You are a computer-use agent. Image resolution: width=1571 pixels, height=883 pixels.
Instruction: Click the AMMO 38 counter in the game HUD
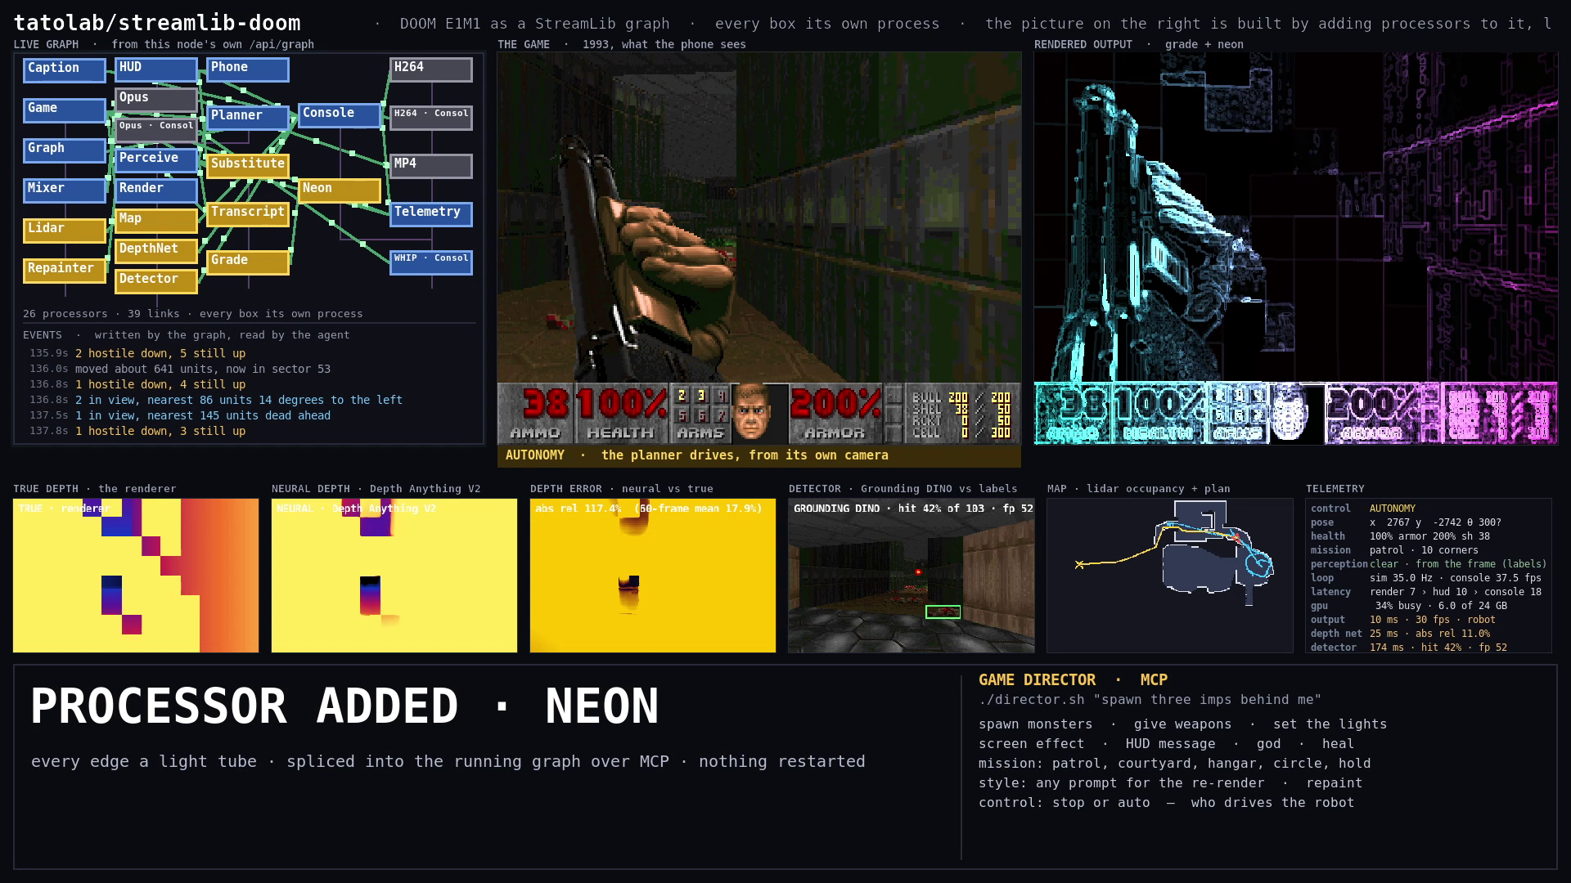[x=536, y=413]
